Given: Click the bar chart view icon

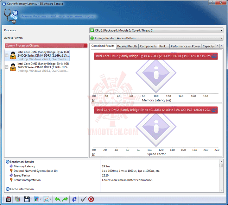Looking at the screenshot, I should (36, 199).
